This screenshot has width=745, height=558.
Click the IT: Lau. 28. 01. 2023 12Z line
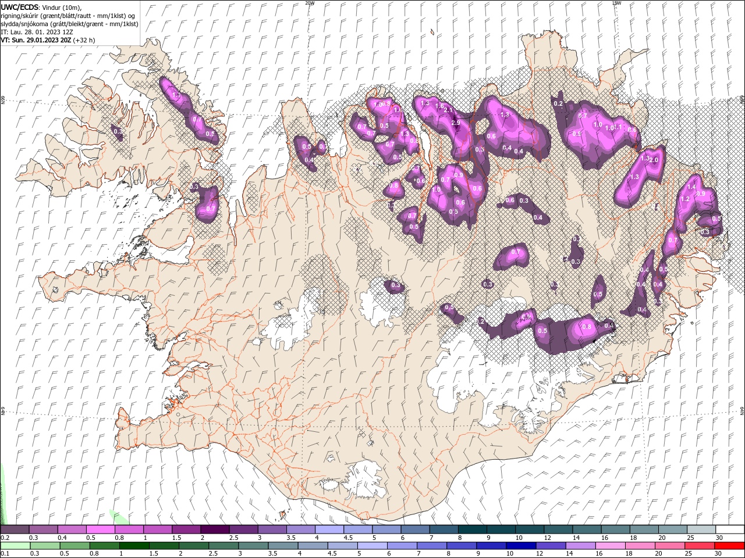[x=37, y=32]
